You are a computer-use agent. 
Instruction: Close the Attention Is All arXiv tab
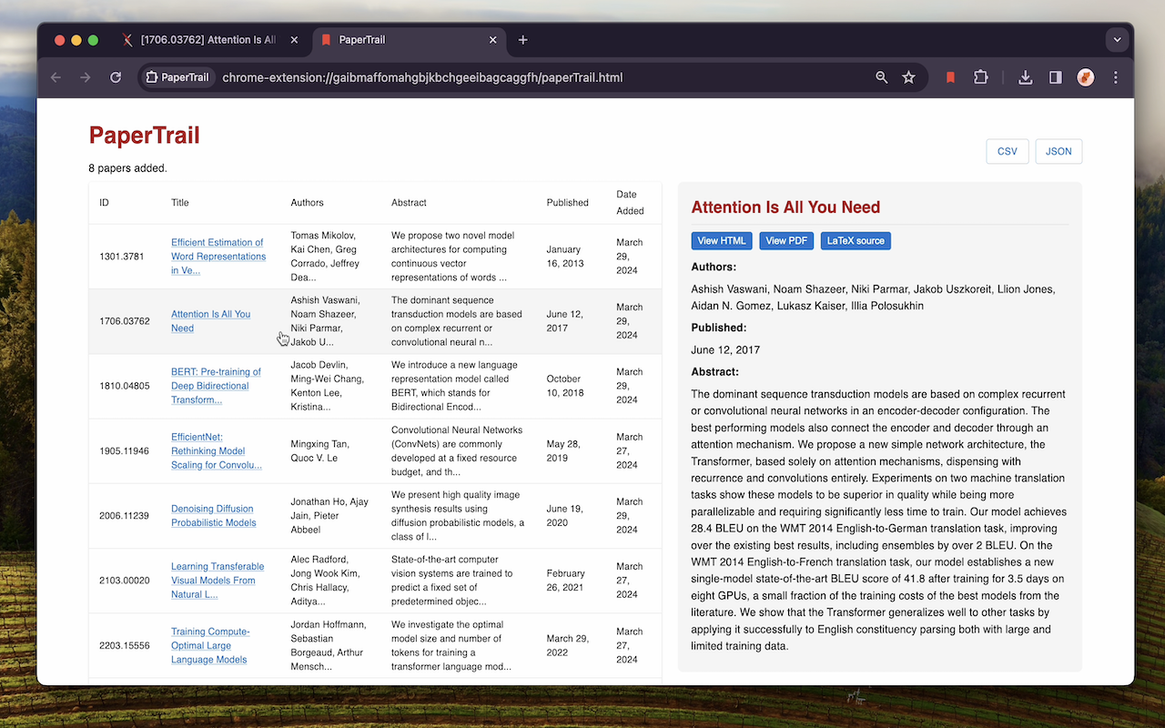[x=294, y=40]
